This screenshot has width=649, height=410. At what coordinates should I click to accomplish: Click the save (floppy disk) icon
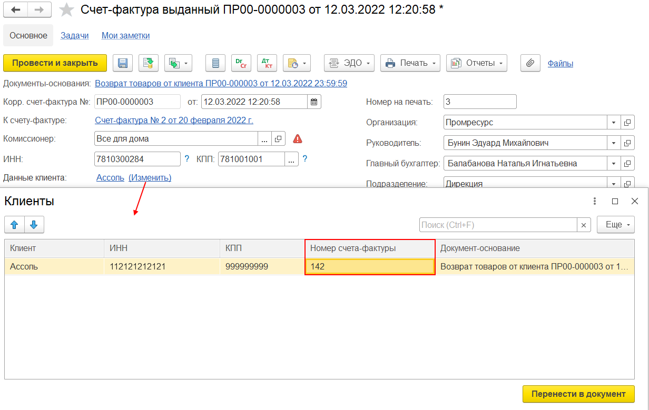coord(123,63)
